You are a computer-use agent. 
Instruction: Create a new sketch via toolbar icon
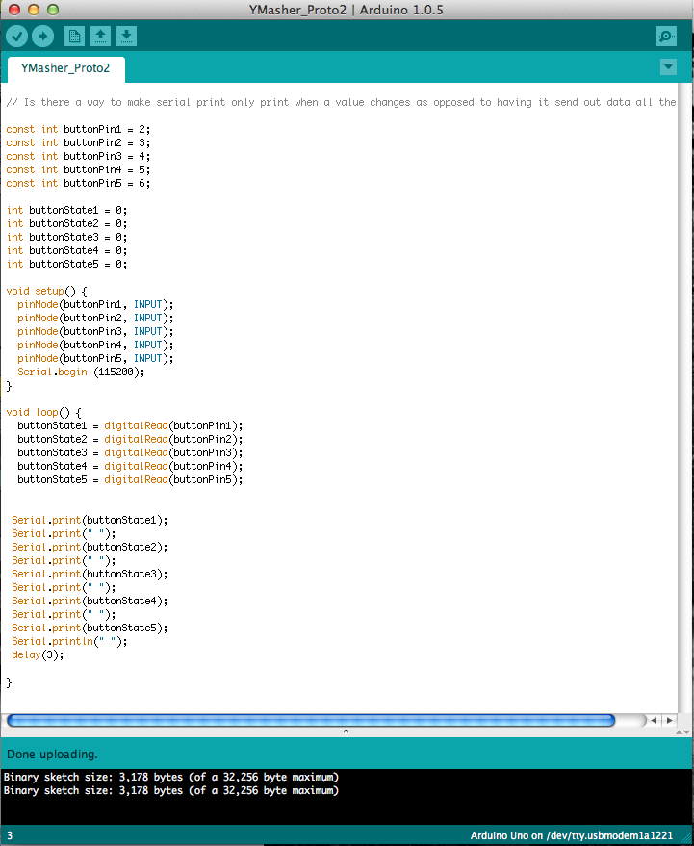tap(74, 37)
